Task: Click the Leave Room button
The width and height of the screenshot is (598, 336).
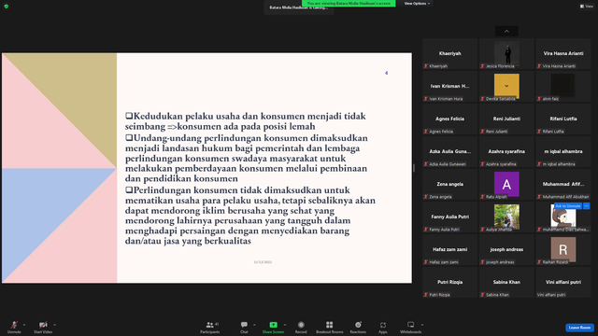Action: point(579,328)
